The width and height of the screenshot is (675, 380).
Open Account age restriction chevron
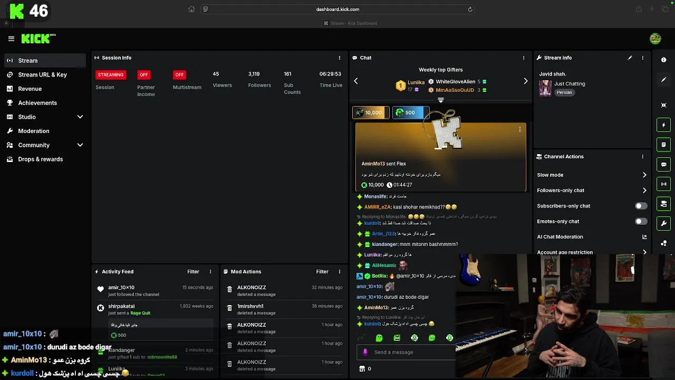tap(644, 252)
